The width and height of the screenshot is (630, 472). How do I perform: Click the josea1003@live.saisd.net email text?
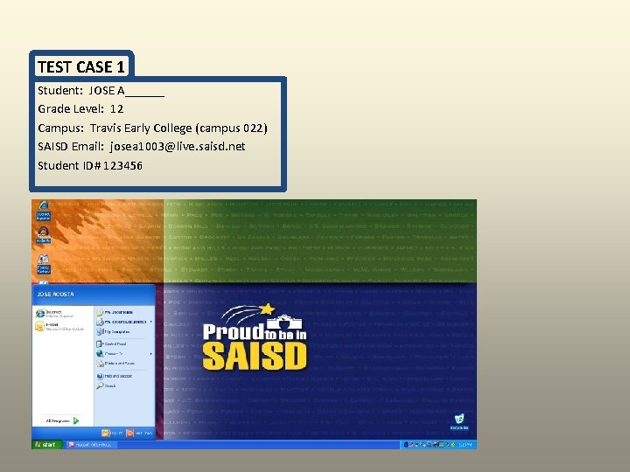pyautogui.click(x=177, y=147)
